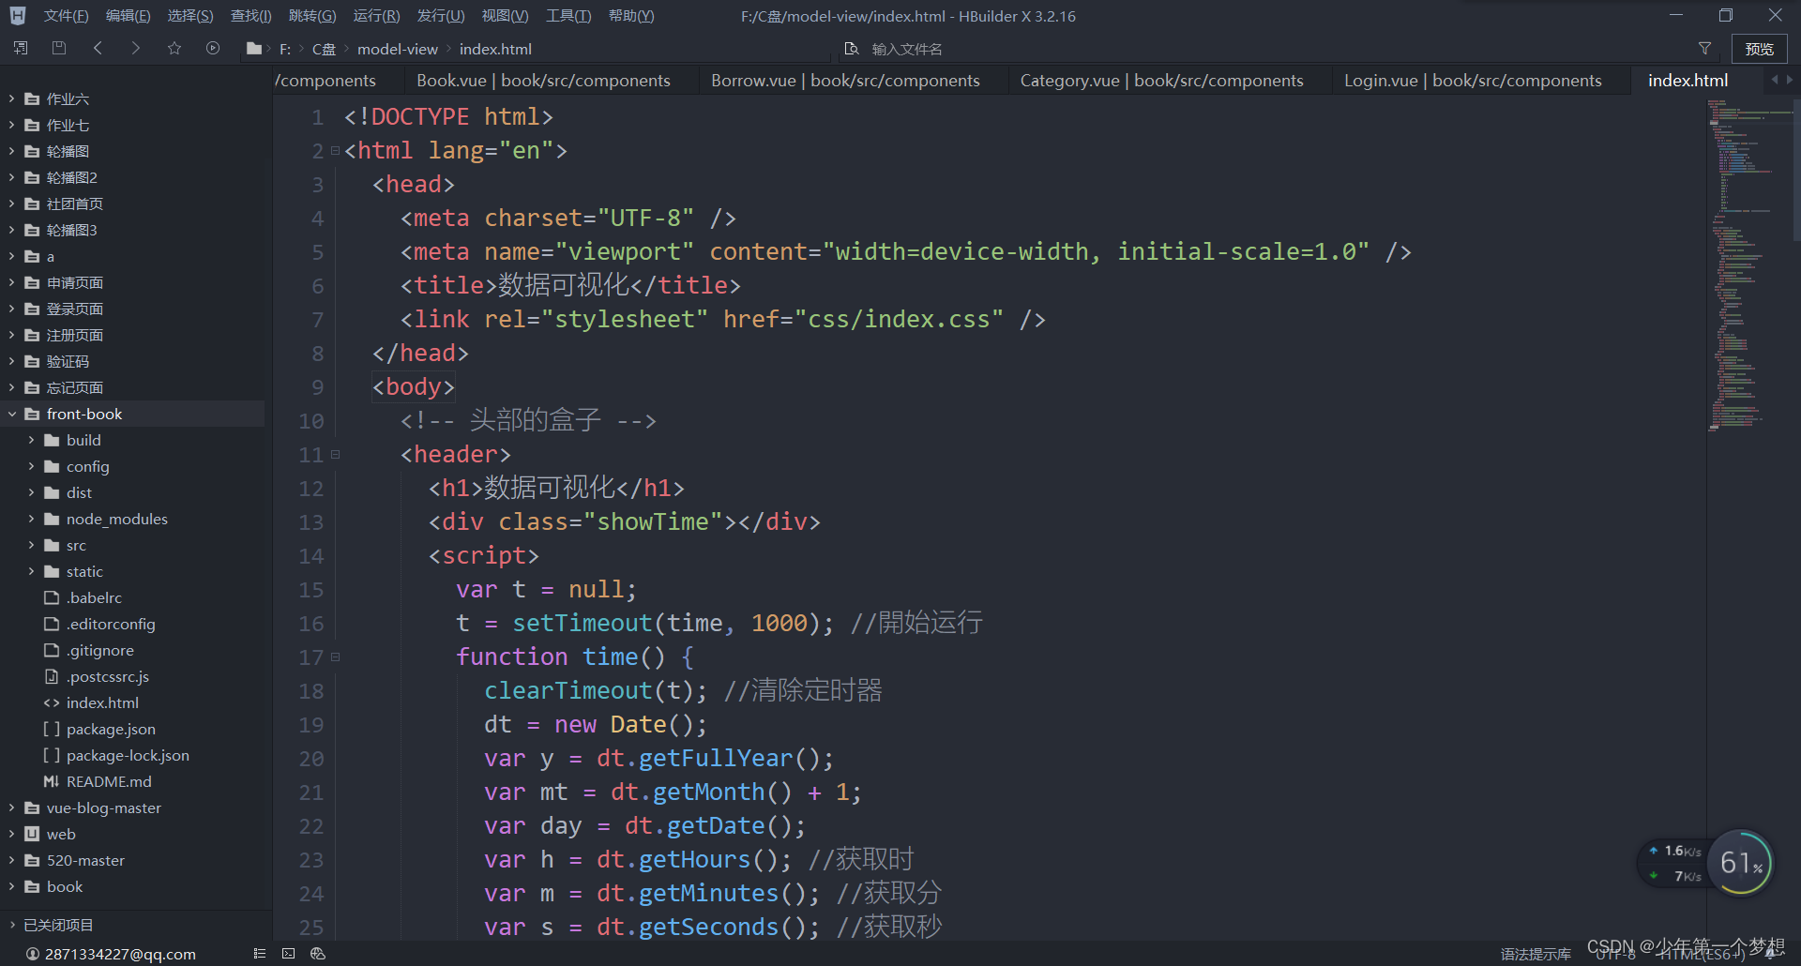Open the 帮助(Y) menu
Image resolution: width=1801 pixels, height=966 pixels.
pyautogui.click(x=631, y=16)
